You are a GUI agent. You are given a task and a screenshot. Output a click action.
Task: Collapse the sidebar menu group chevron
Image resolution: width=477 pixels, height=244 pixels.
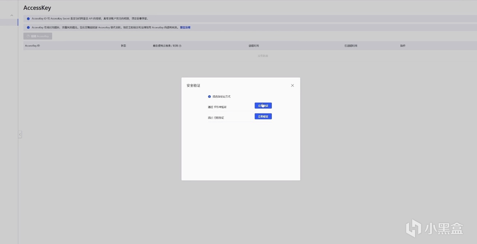pyautogui.click(x=12, y=15)
